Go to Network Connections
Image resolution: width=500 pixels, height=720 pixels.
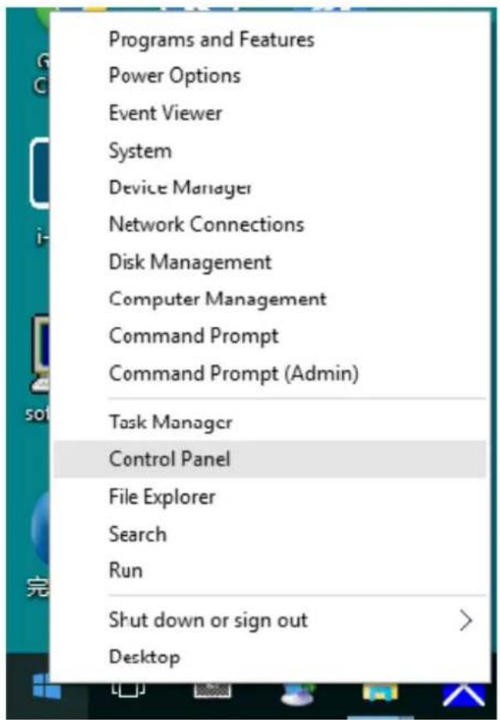206,225
